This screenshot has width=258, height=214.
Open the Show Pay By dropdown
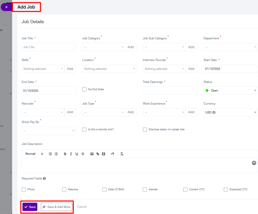pos(49,131)
